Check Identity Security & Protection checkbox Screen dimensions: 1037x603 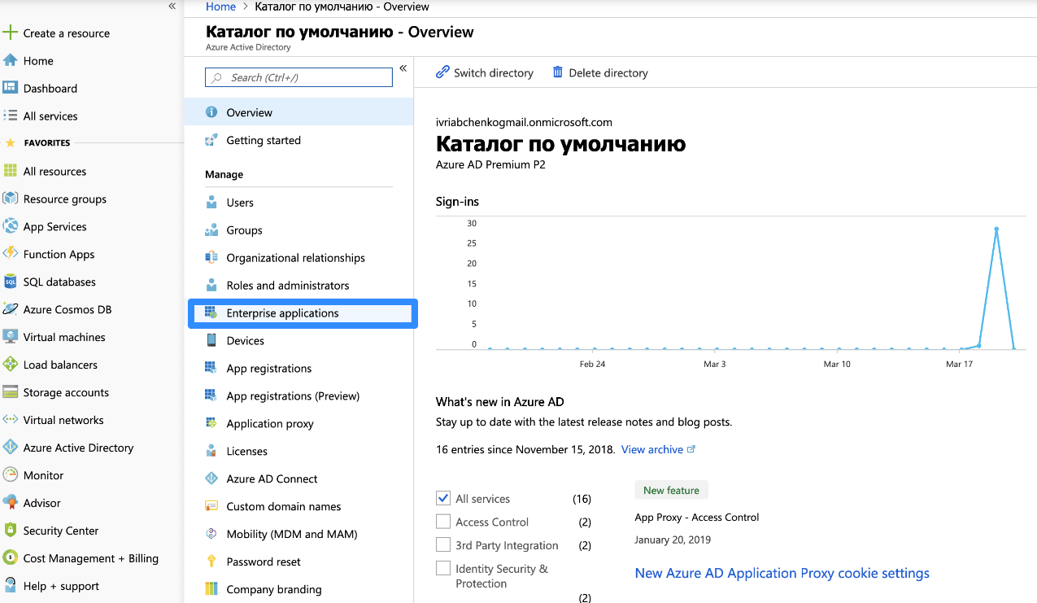point(443,568)
